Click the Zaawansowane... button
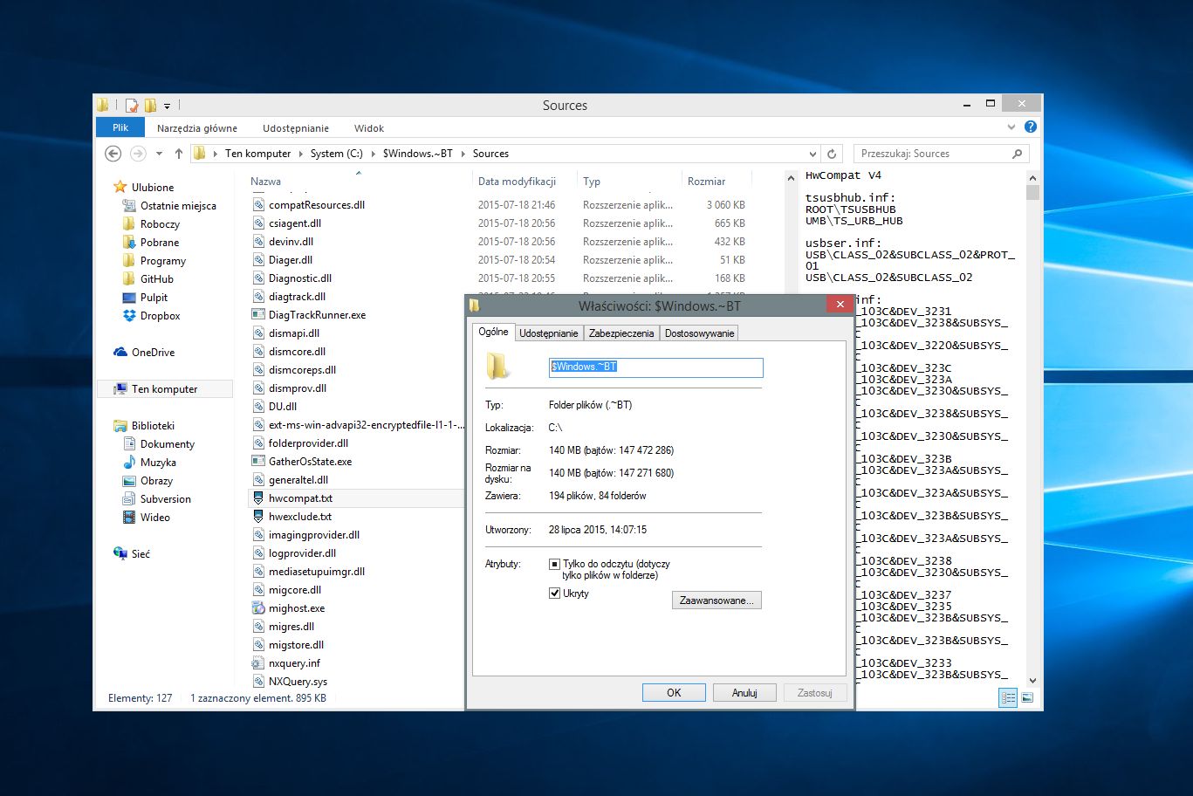Viewport: 1193px width, 796px height. point(716,600)
